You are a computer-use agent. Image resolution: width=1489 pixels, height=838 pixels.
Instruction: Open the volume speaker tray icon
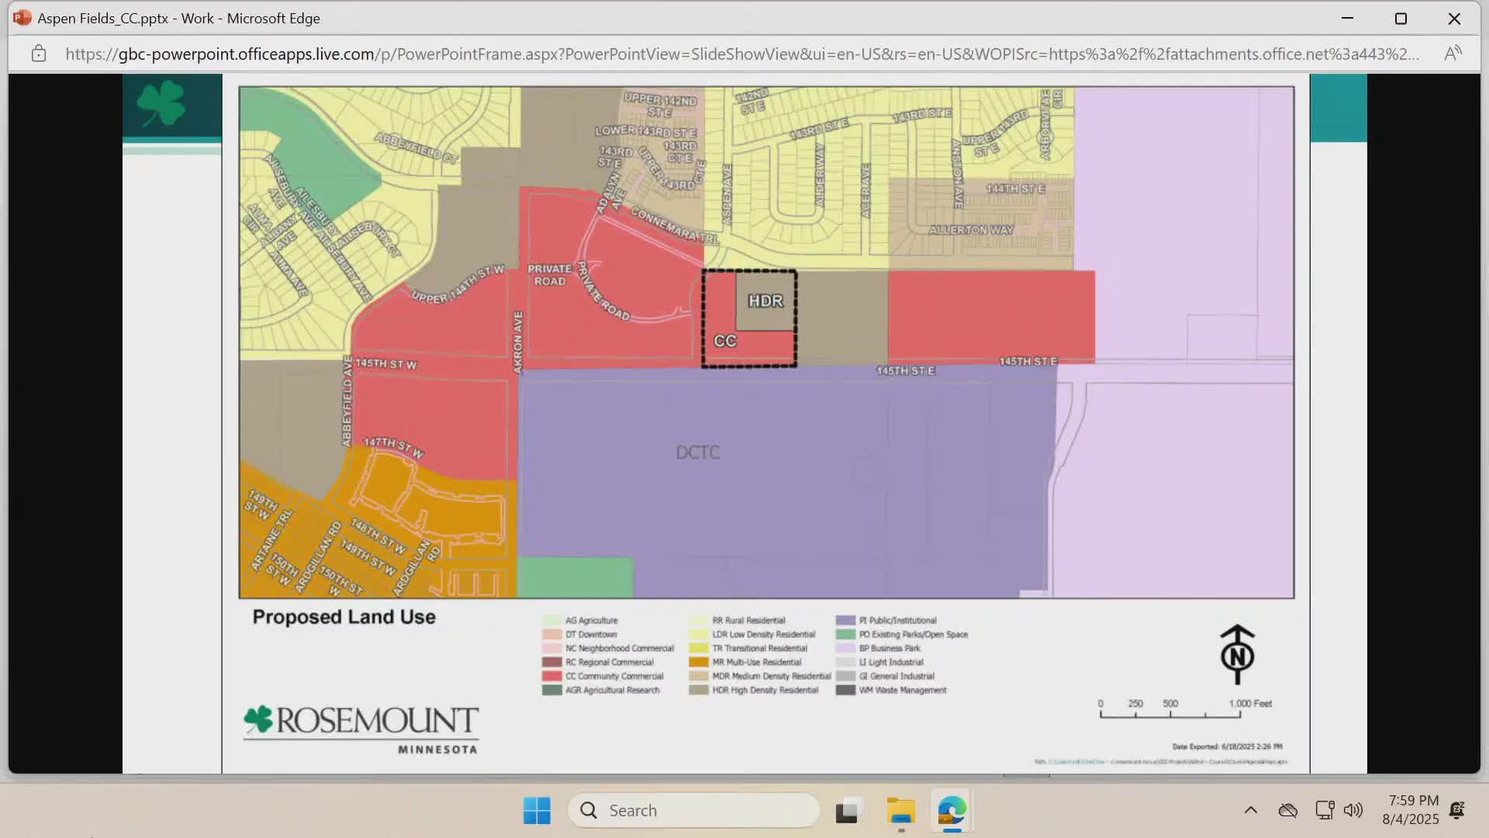tap(1353, 811)
